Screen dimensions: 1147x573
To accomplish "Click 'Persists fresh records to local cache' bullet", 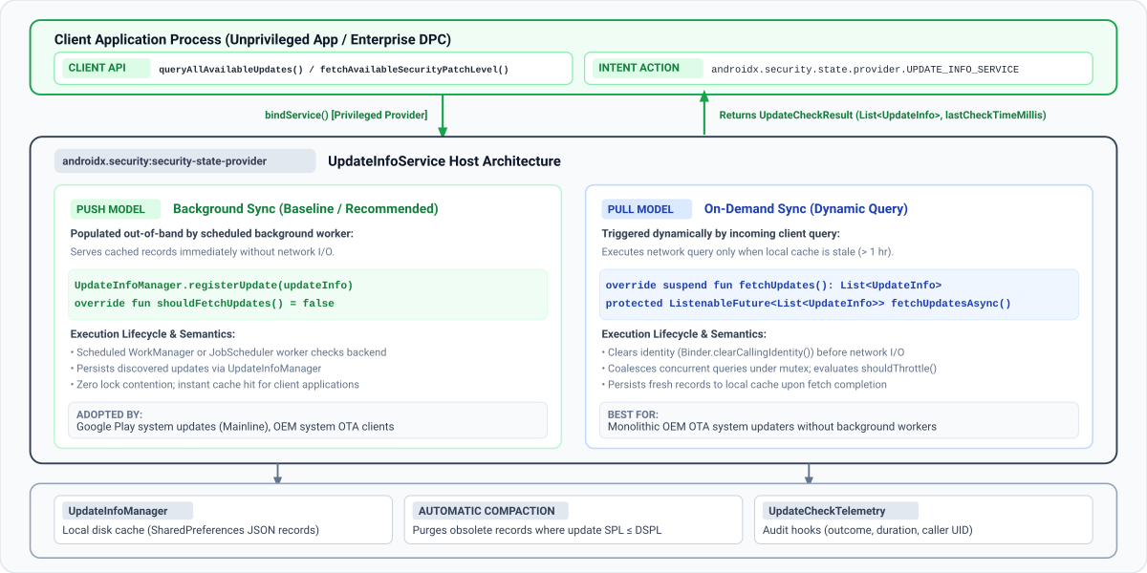I will pyautogui.click(x=745, y=385).
